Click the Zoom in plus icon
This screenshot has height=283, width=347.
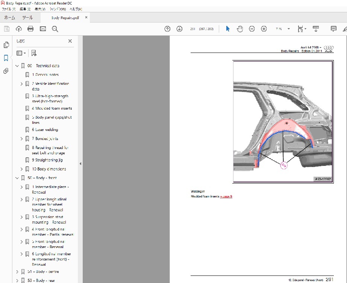pyautogui.click(x=264, y=29)
